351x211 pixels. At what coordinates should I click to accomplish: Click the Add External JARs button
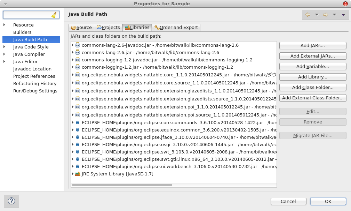click(x=312, y=56)
